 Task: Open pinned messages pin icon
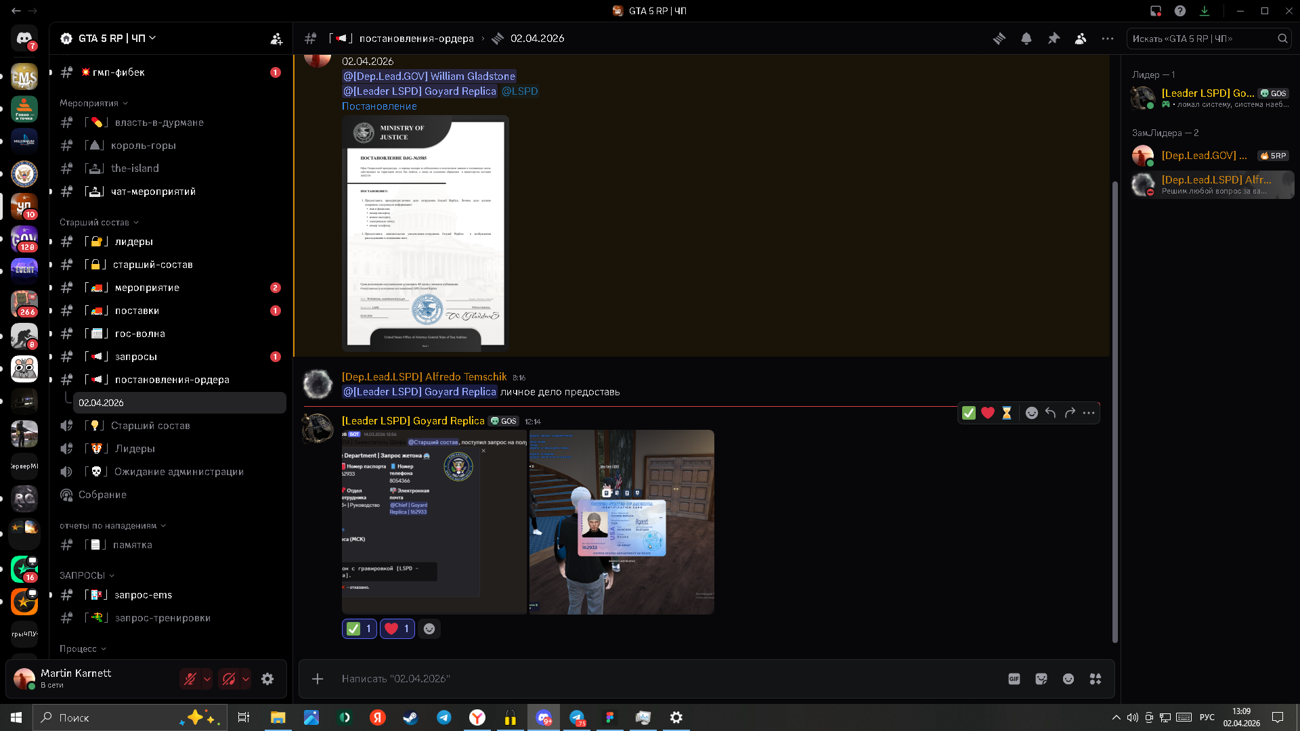tap(1054, 39)
